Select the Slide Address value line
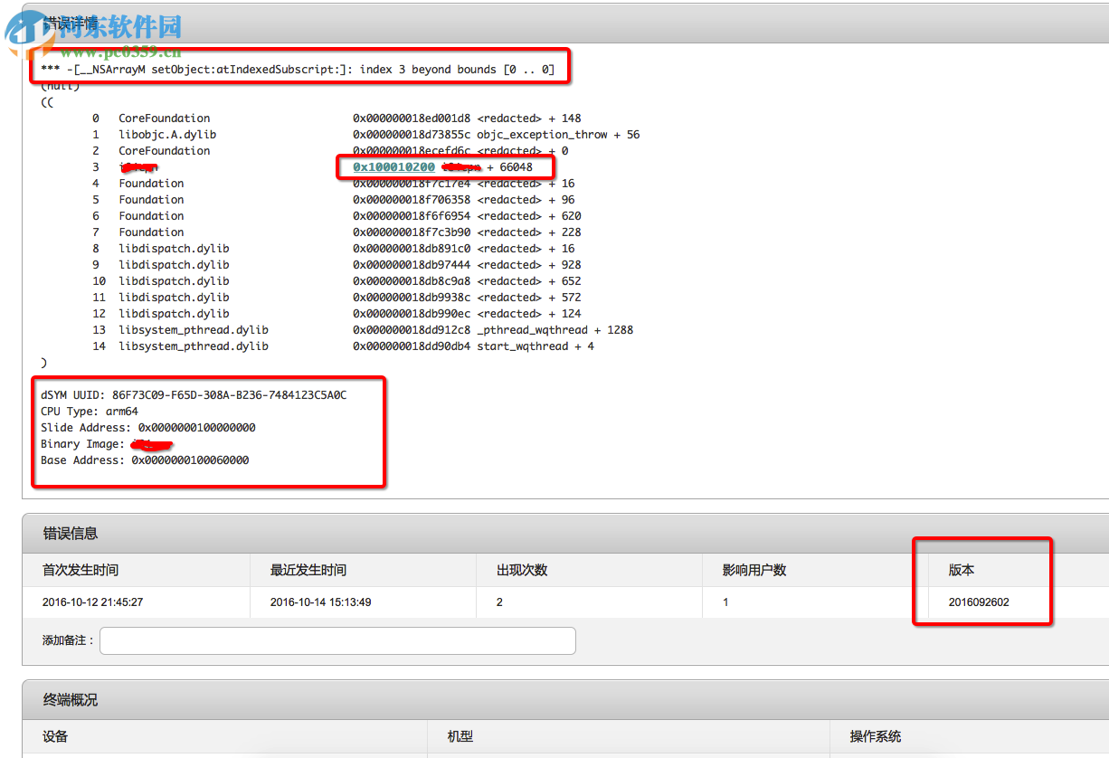 click(148, 428)
